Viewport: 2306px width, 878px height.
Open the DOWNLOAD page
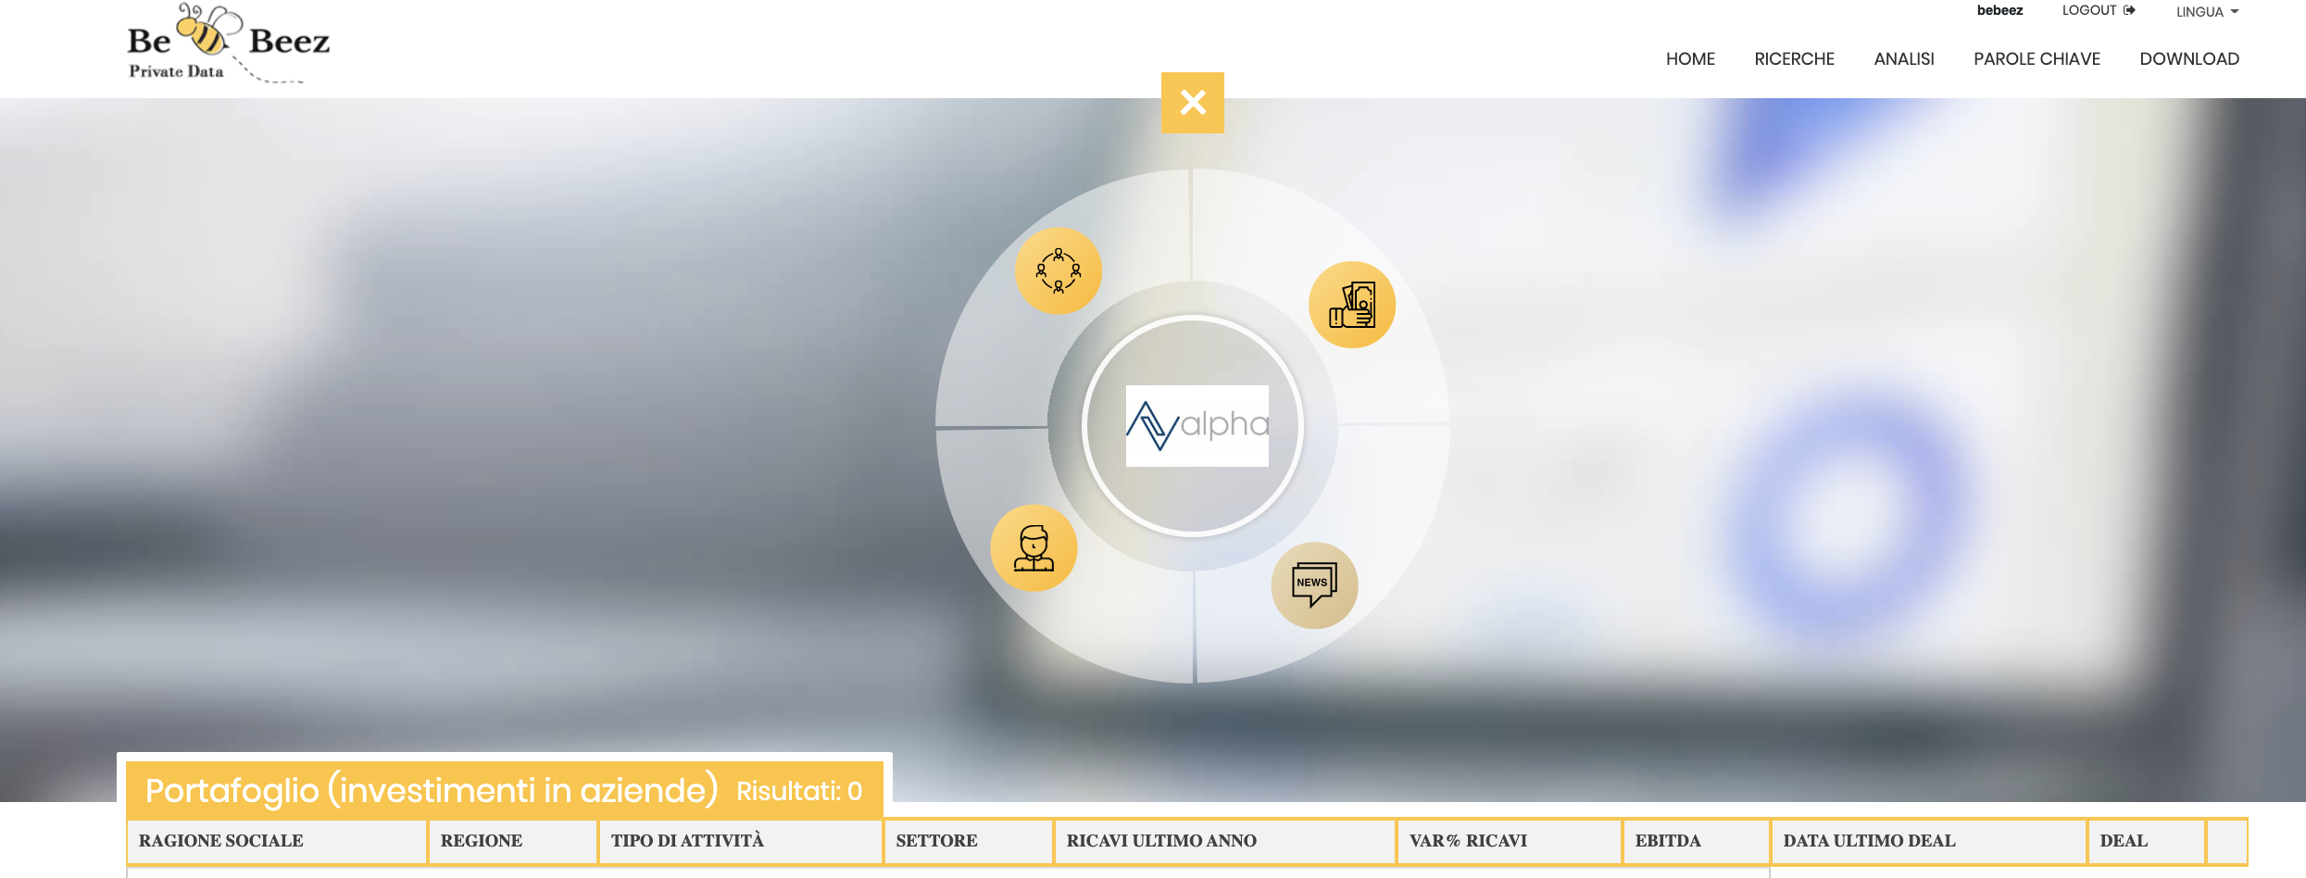coord(2189,59)
